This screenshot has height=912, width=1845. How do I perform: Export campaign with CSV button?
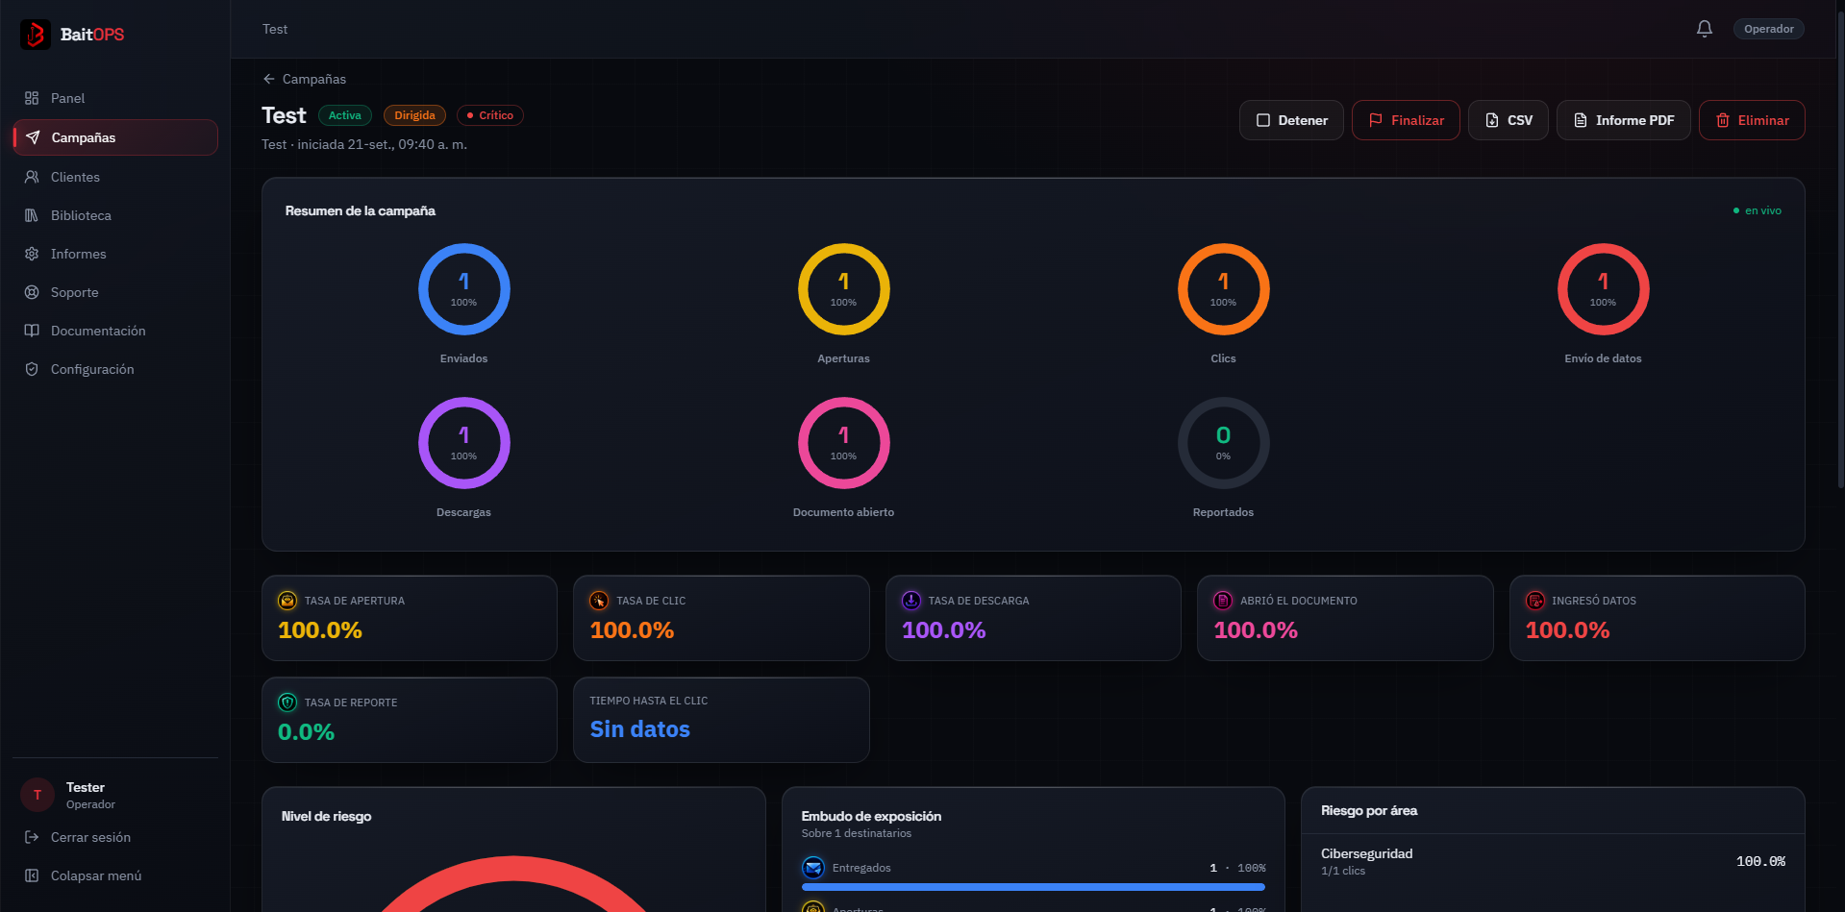(x=1508, y=120)
